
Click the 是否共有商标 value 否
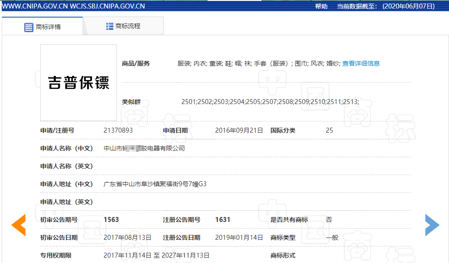(329, 220)
